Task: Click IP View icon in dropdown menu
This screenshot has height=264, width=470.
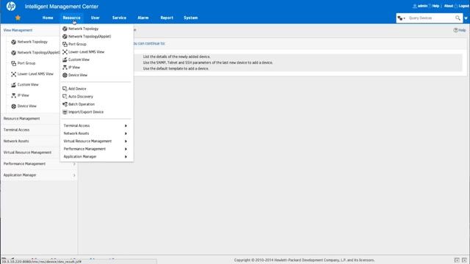Action: [65, 67]
